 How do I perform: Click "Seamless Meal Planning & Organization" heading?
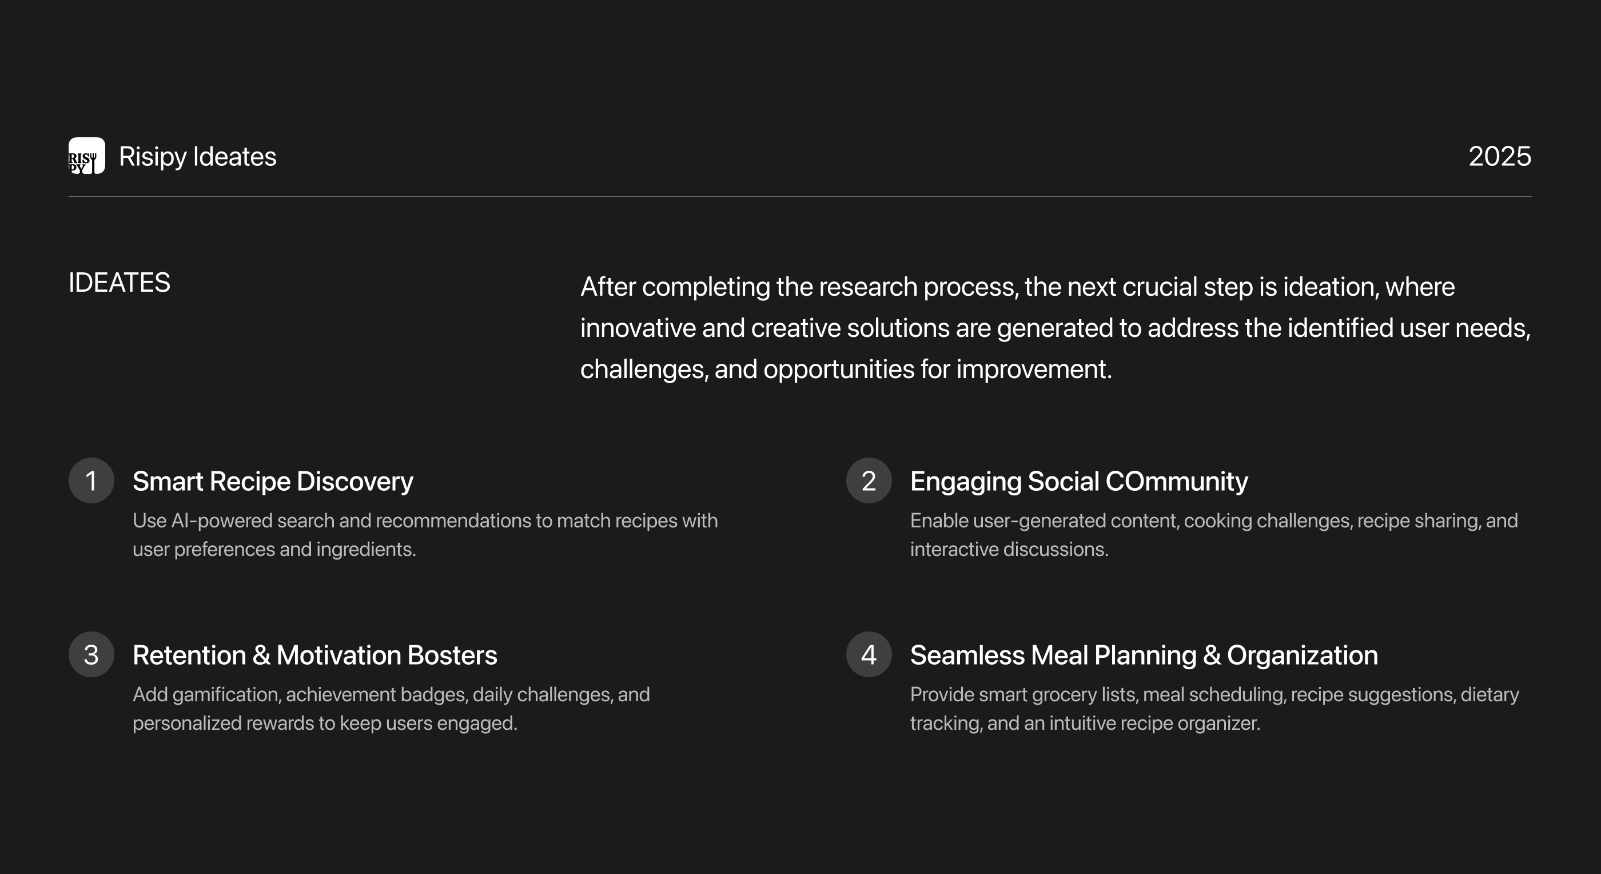(1144, 655)
